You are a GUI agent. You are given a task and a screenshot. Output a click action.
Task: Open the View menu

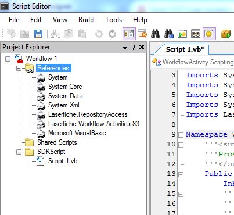tap(60, 20)
